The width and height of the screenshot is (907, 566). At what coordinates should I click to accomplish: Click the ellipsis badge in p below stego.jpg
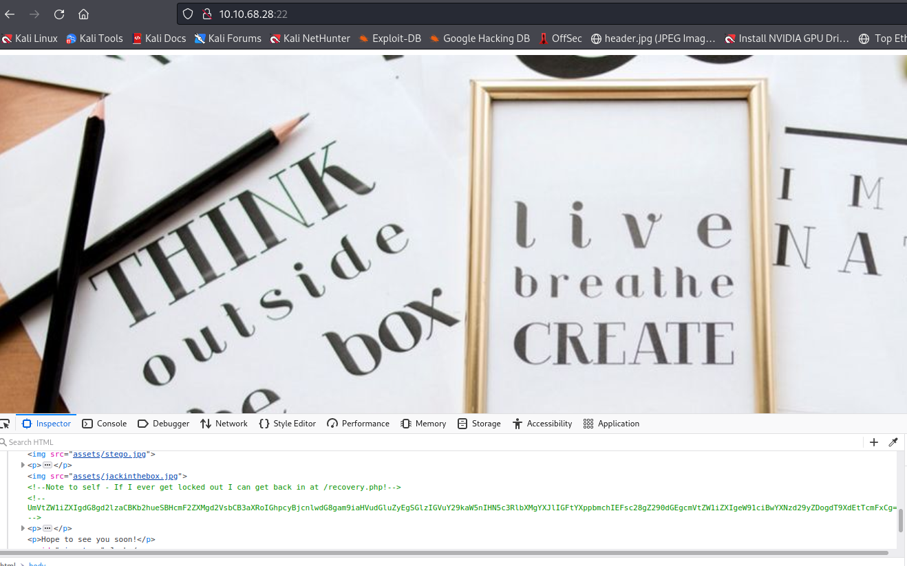pyautogui.click(x=47, y=466)
